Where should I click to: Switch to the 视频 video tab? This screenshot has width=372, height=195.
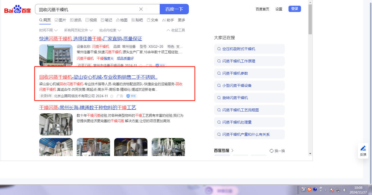[x=91, y=20]
